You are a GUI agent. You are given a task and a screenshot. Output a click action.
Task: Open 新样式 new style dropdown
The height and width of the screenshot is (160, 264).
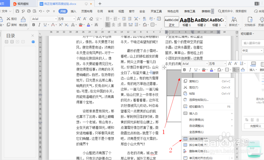234,22
